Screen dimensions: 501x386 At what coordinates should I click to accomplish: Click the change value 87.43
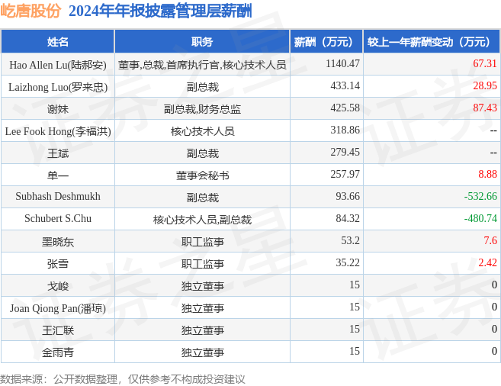(x=485, y=108)
